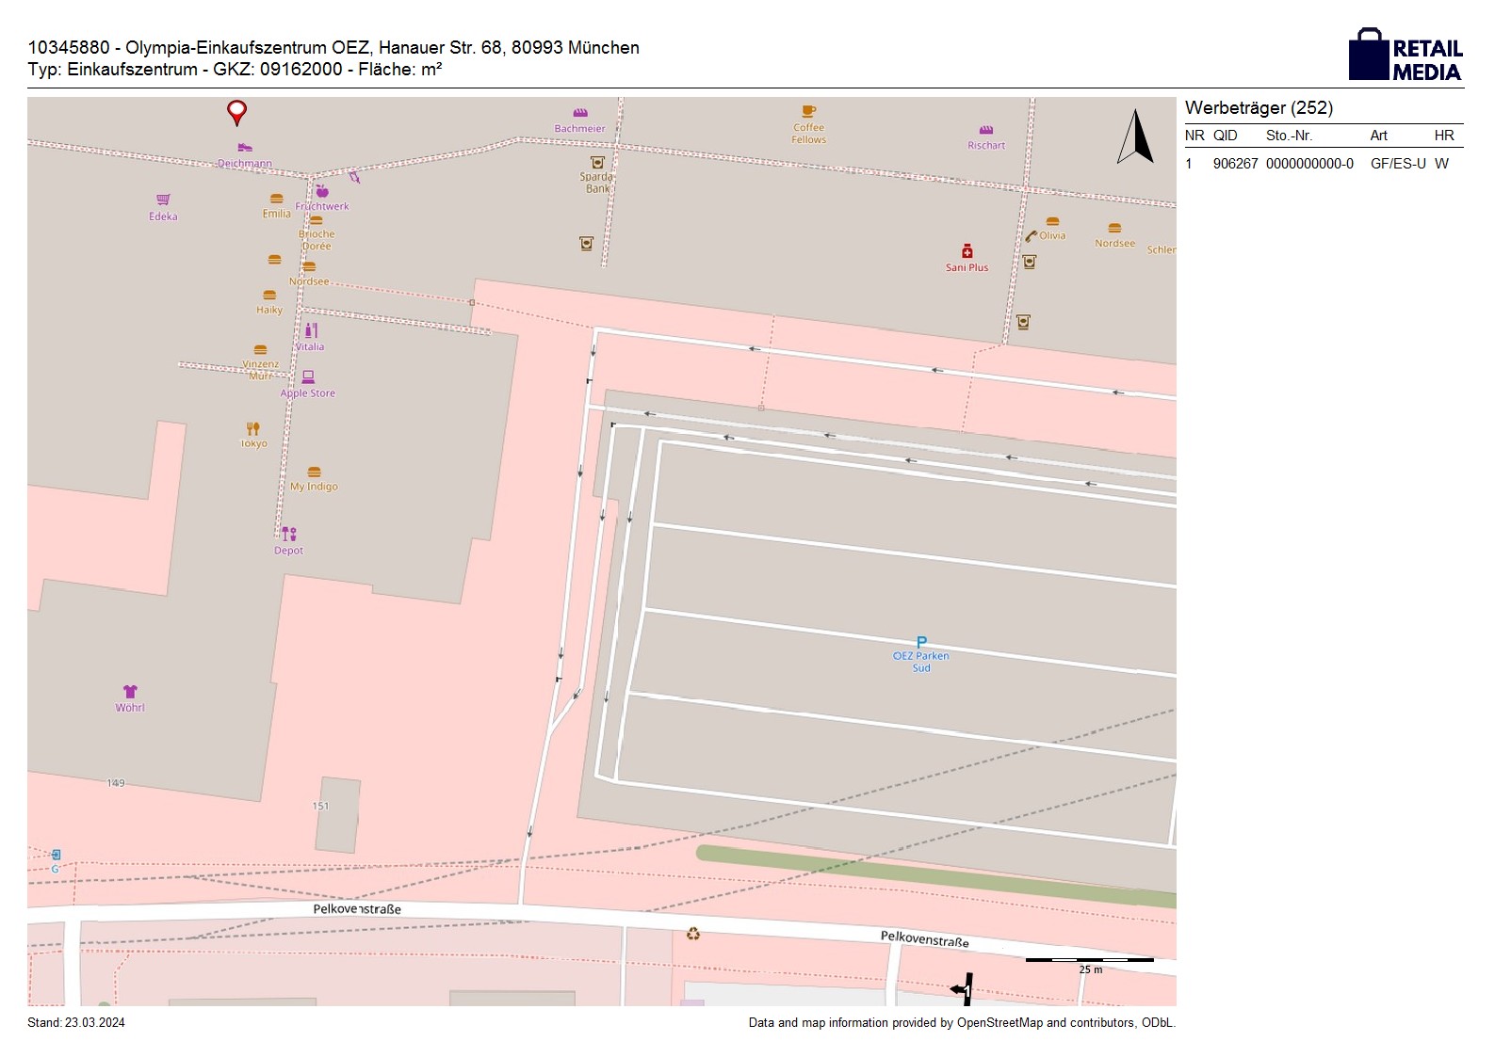The height and width of the screenshot is (1057, 1495).
Task: Click the Werbeträger (252) heading
Action: point(1259,108)
